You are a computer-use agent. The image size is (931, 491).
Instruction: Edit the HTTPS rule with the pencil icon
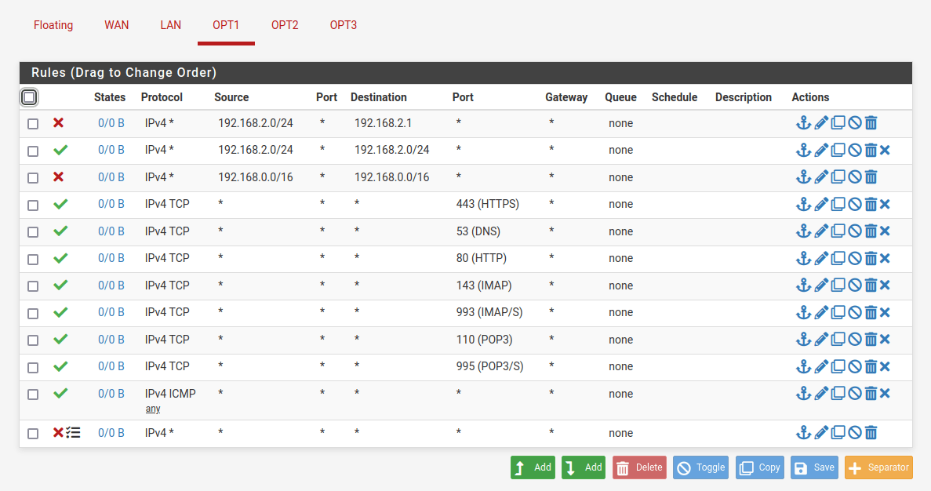820,204
